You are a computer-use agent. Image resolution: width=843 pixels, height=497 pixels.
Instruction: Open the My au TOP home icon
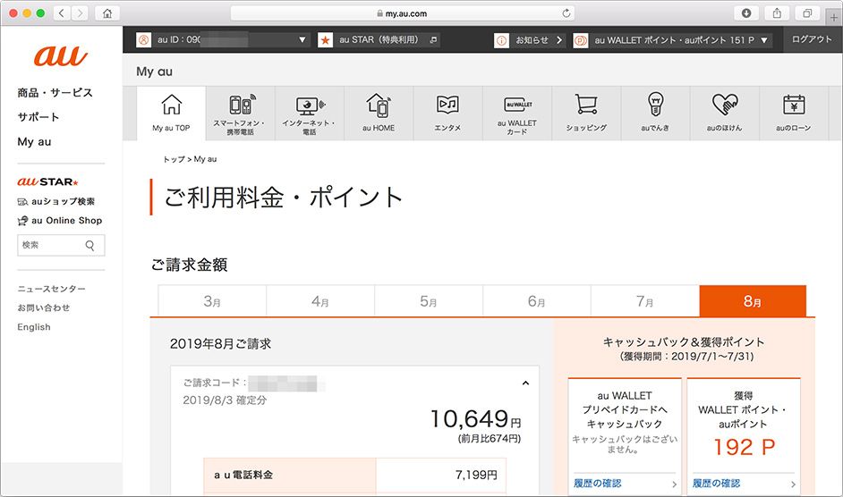(x=172, y=105)
